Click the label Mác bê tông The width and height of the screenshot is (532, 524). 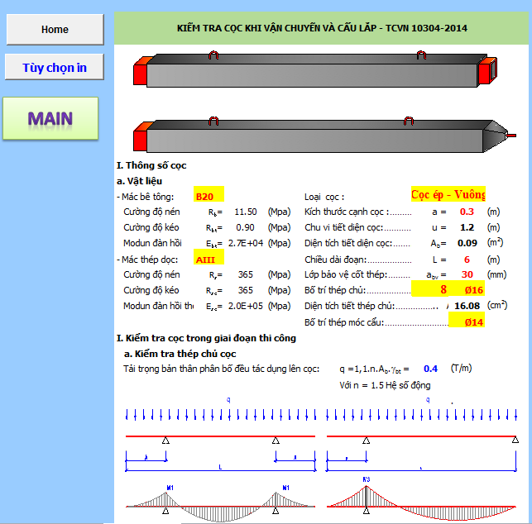tap(146, 197)
